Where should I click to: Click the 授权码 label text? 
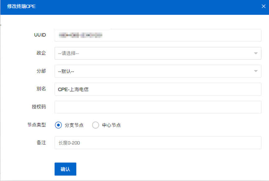(x=39, y=107)
